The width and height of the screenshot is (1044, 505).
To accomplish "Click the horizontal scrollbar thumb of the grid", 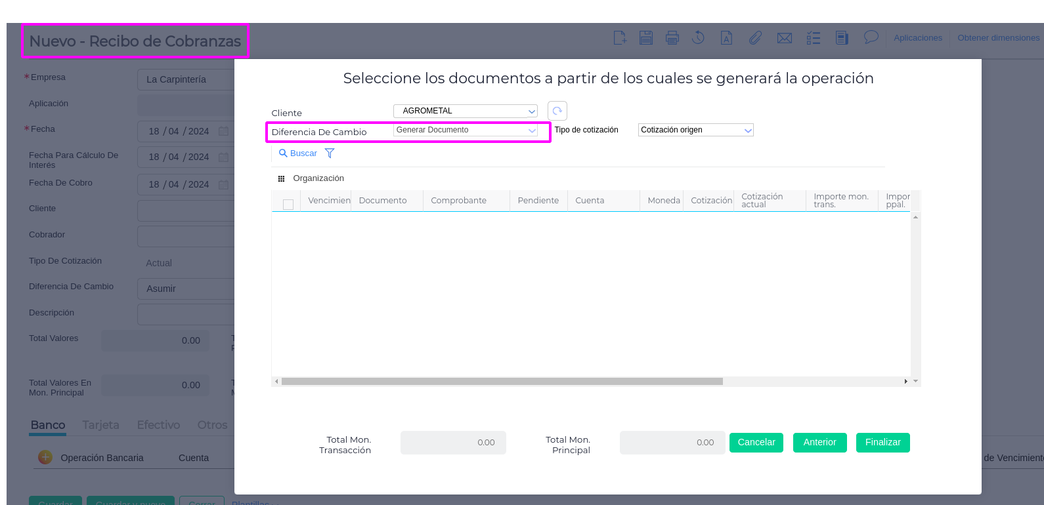I will (502, 381).
